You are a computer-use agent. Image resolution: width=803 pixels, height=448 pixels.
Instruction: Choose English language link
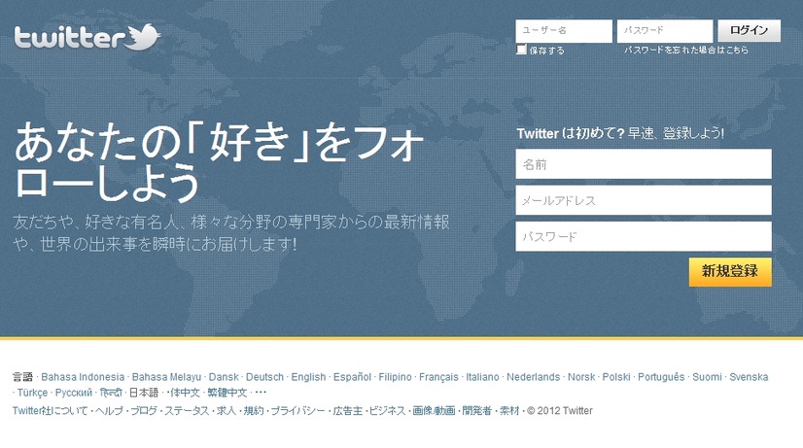click(x=308, y=377)
